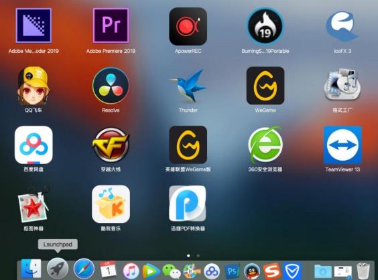Viewport: 378px width, 280px height.
Task: Open the WeGame app
Action: click(x=265, y=86)
